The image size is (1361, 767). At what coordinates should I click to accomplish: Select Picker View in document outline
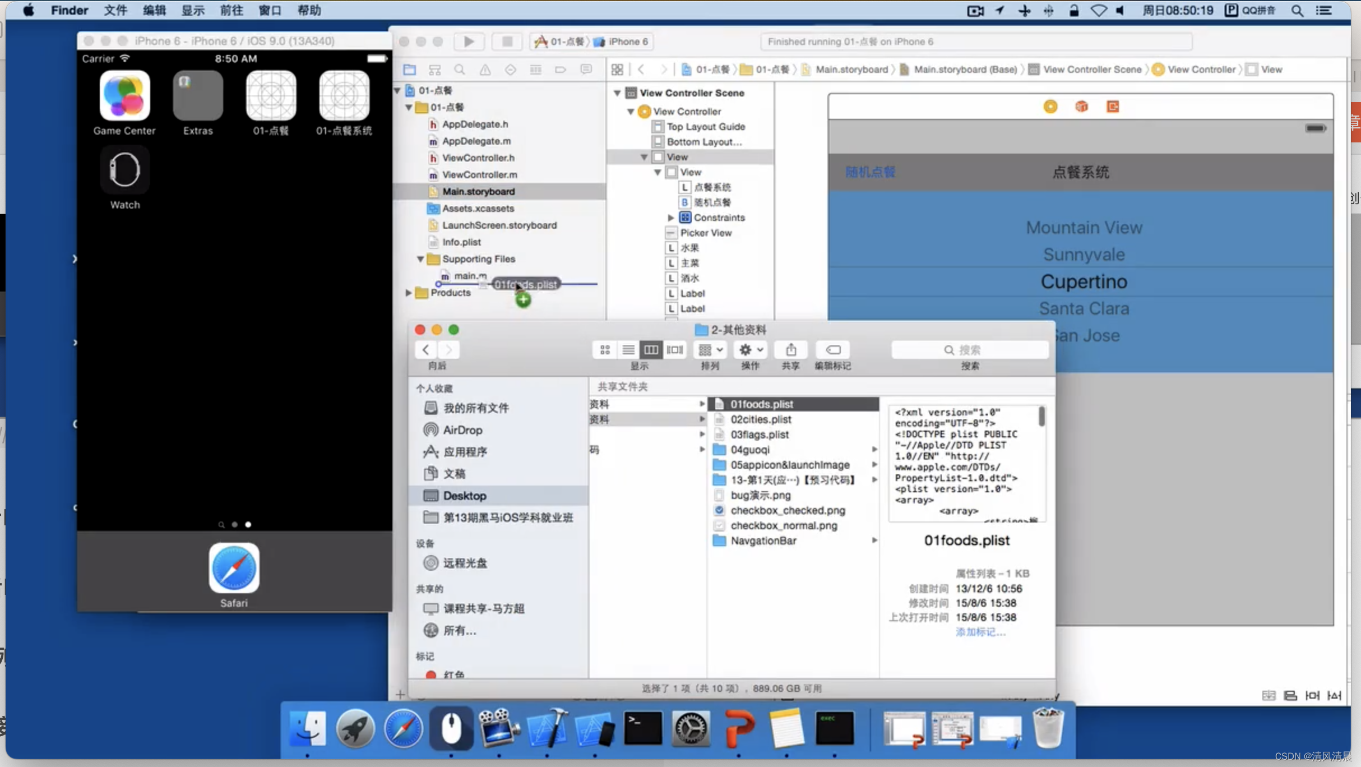pos(691,233)
